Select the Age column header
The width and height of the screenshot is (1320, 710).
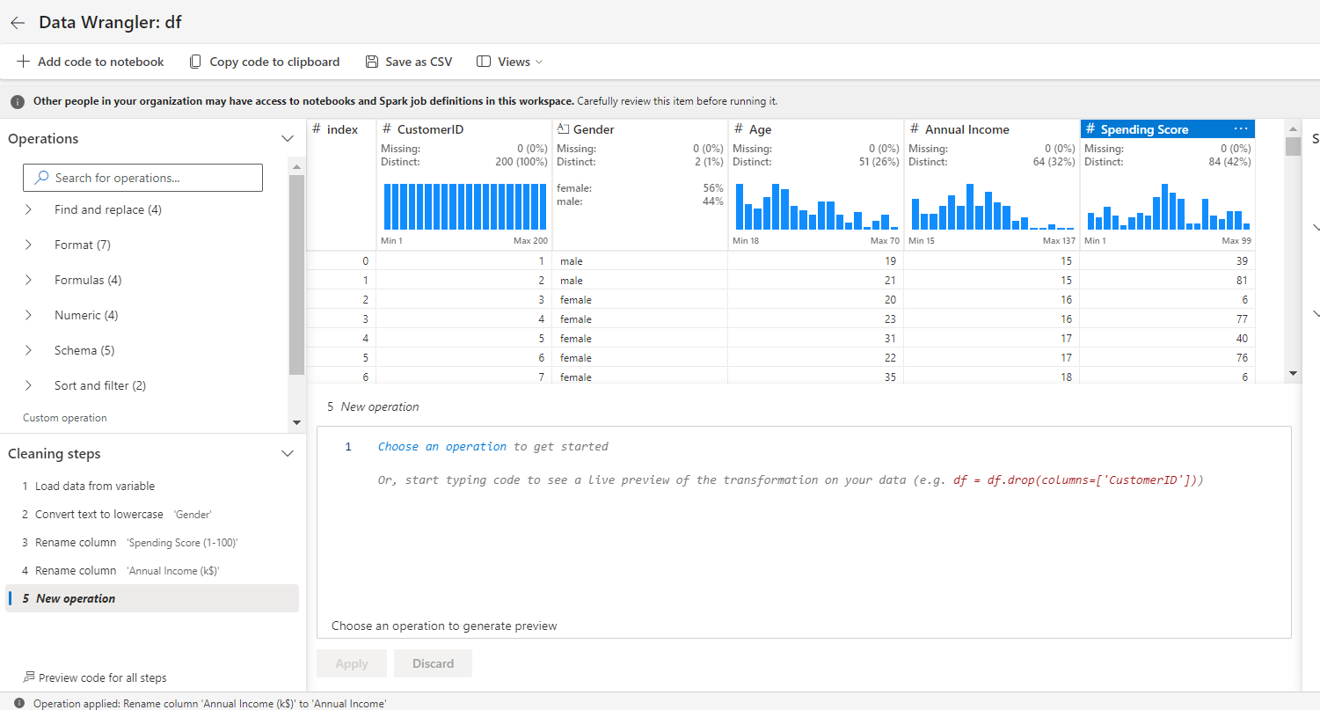pyautogui.click(x=816, y=129)
